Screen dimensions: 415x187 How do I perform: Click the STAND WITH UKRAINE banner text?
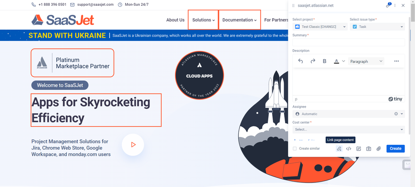tap(67, 35)
